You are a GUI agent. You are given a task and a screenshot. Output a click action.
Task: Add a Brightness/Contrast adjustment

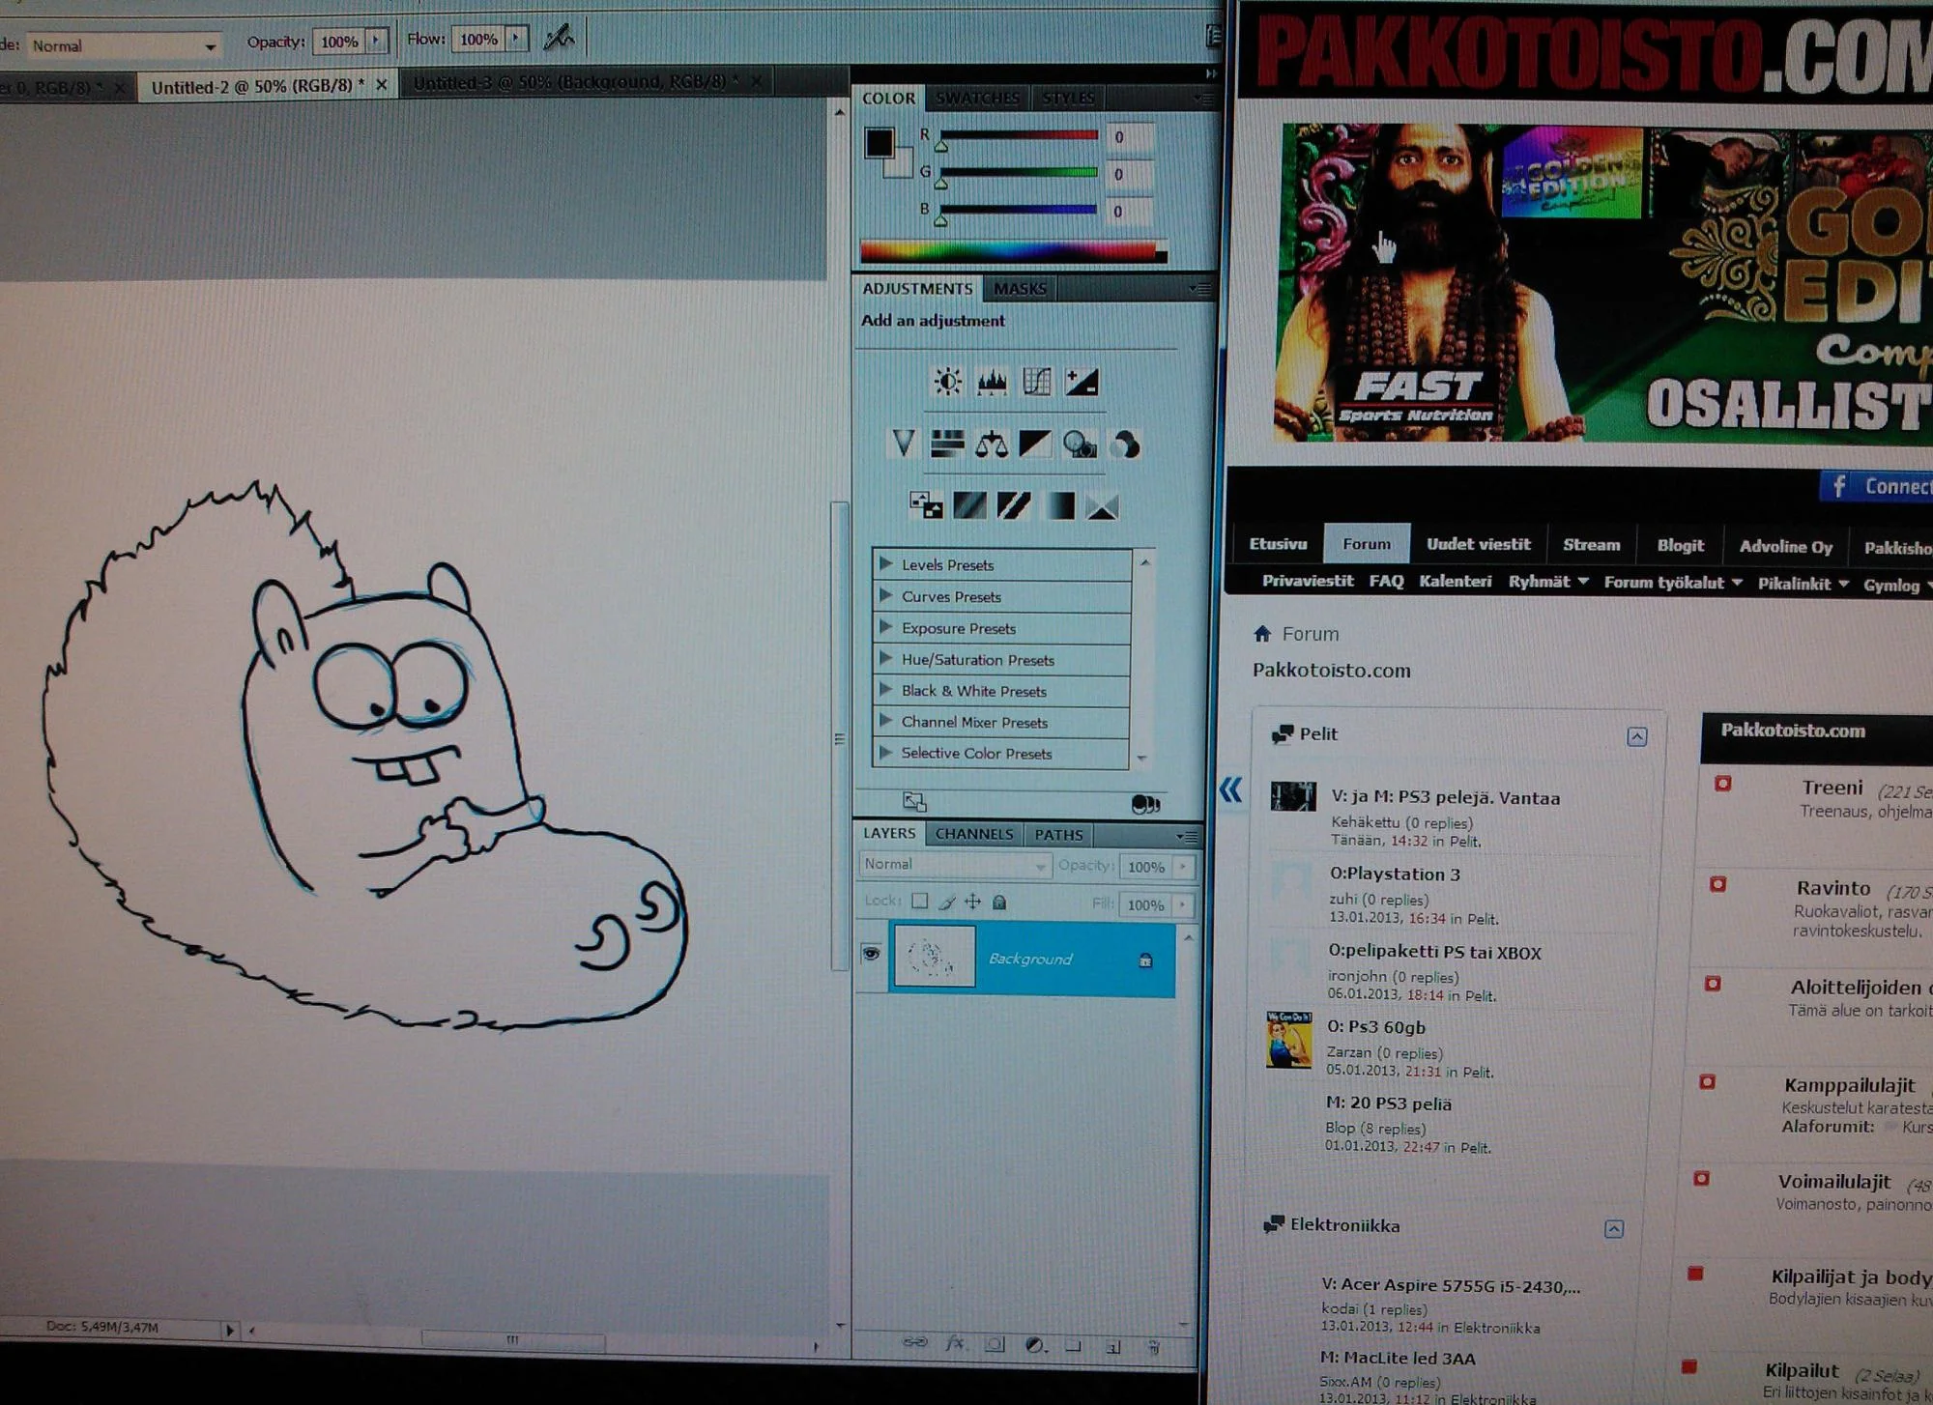(947, 382)
